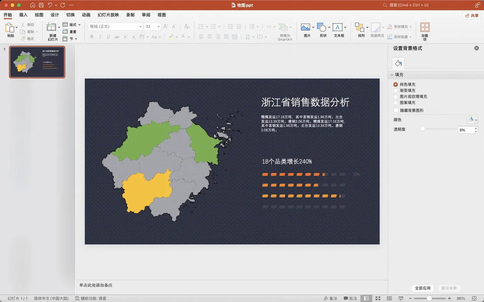The image size is (484, 302).
Task: Click the Format Painter (格式) brush icon
Action: 23,39
